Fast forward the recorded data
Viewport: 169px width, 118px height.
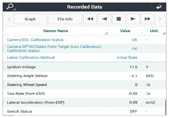point(147,19)
